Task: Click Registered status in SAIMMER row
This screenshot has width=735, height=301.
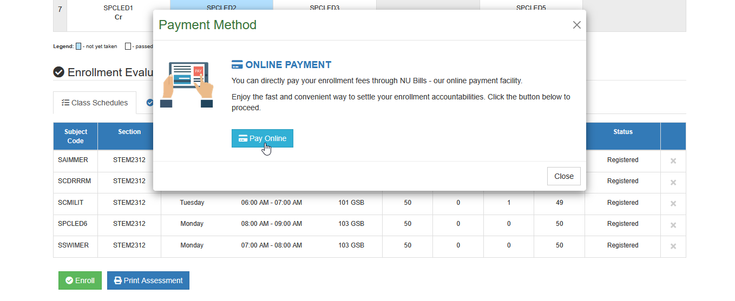Action: [x=623, y=160]
